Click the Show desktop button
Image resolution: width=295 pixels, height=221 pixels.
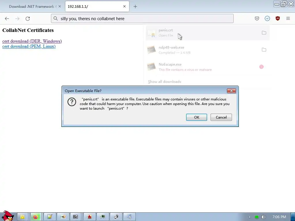tap(293, 217)
